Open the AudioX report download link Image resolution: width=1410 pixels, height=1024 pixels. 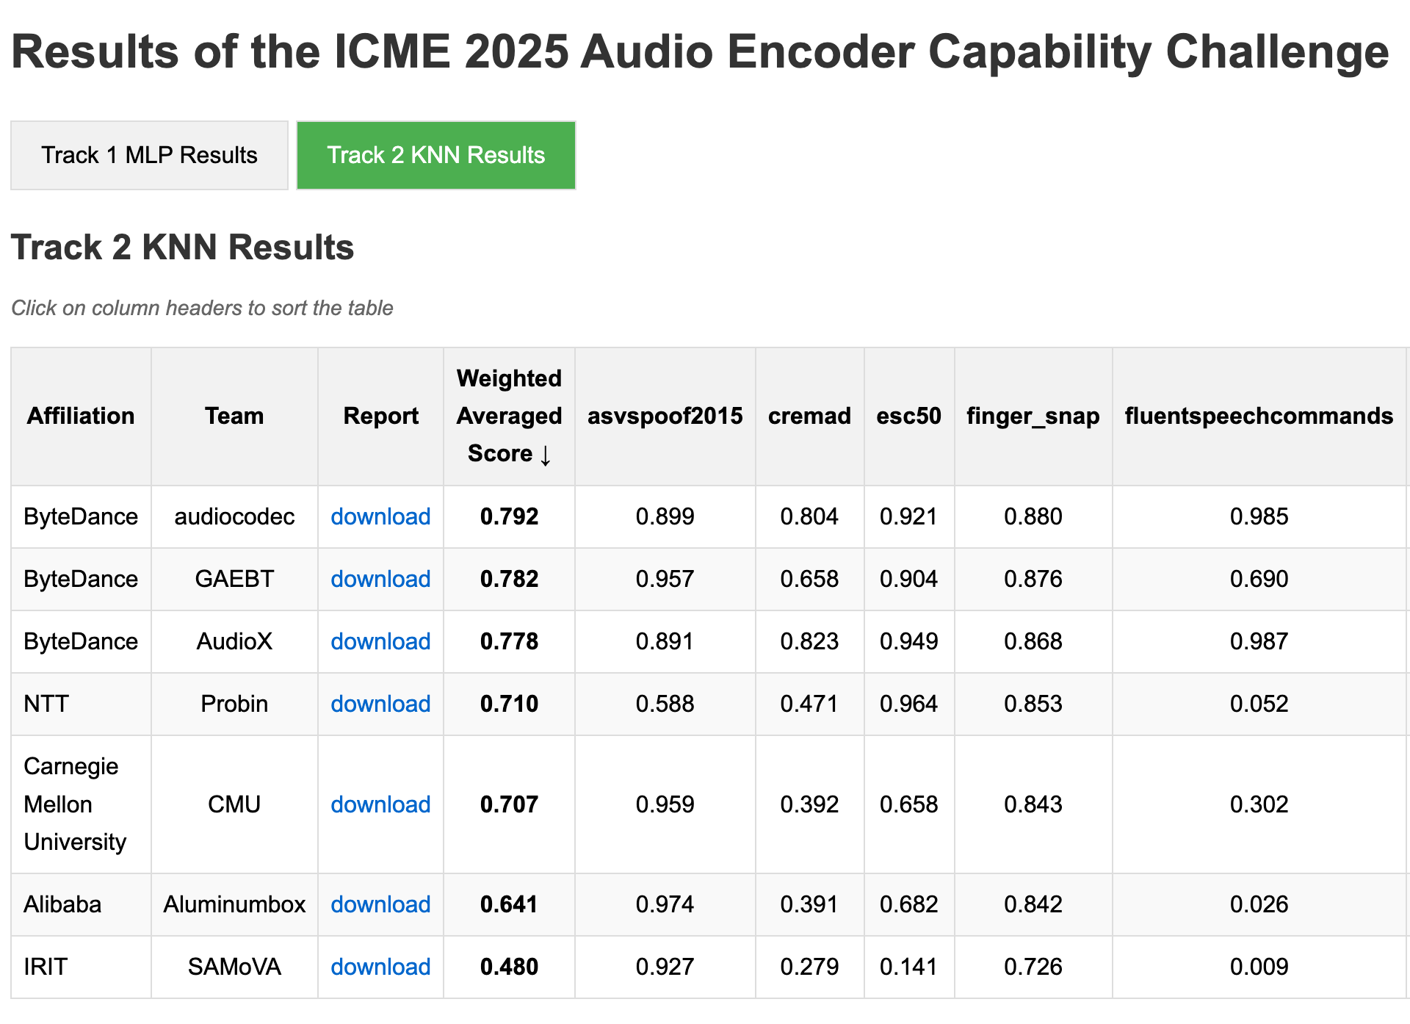pyautogui.click(x=380, y=641)
